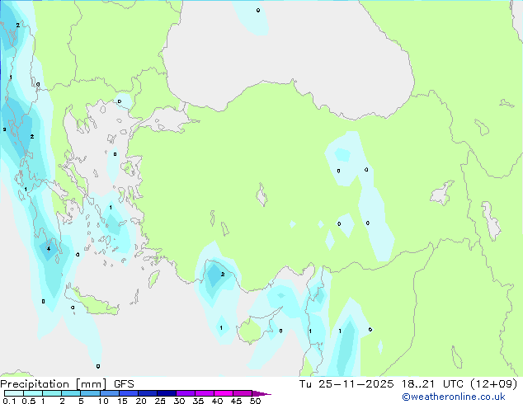Select the 2–5 mm legend swatch
The height and width of the screenshot is (404, 523).
tap(71, 393)
